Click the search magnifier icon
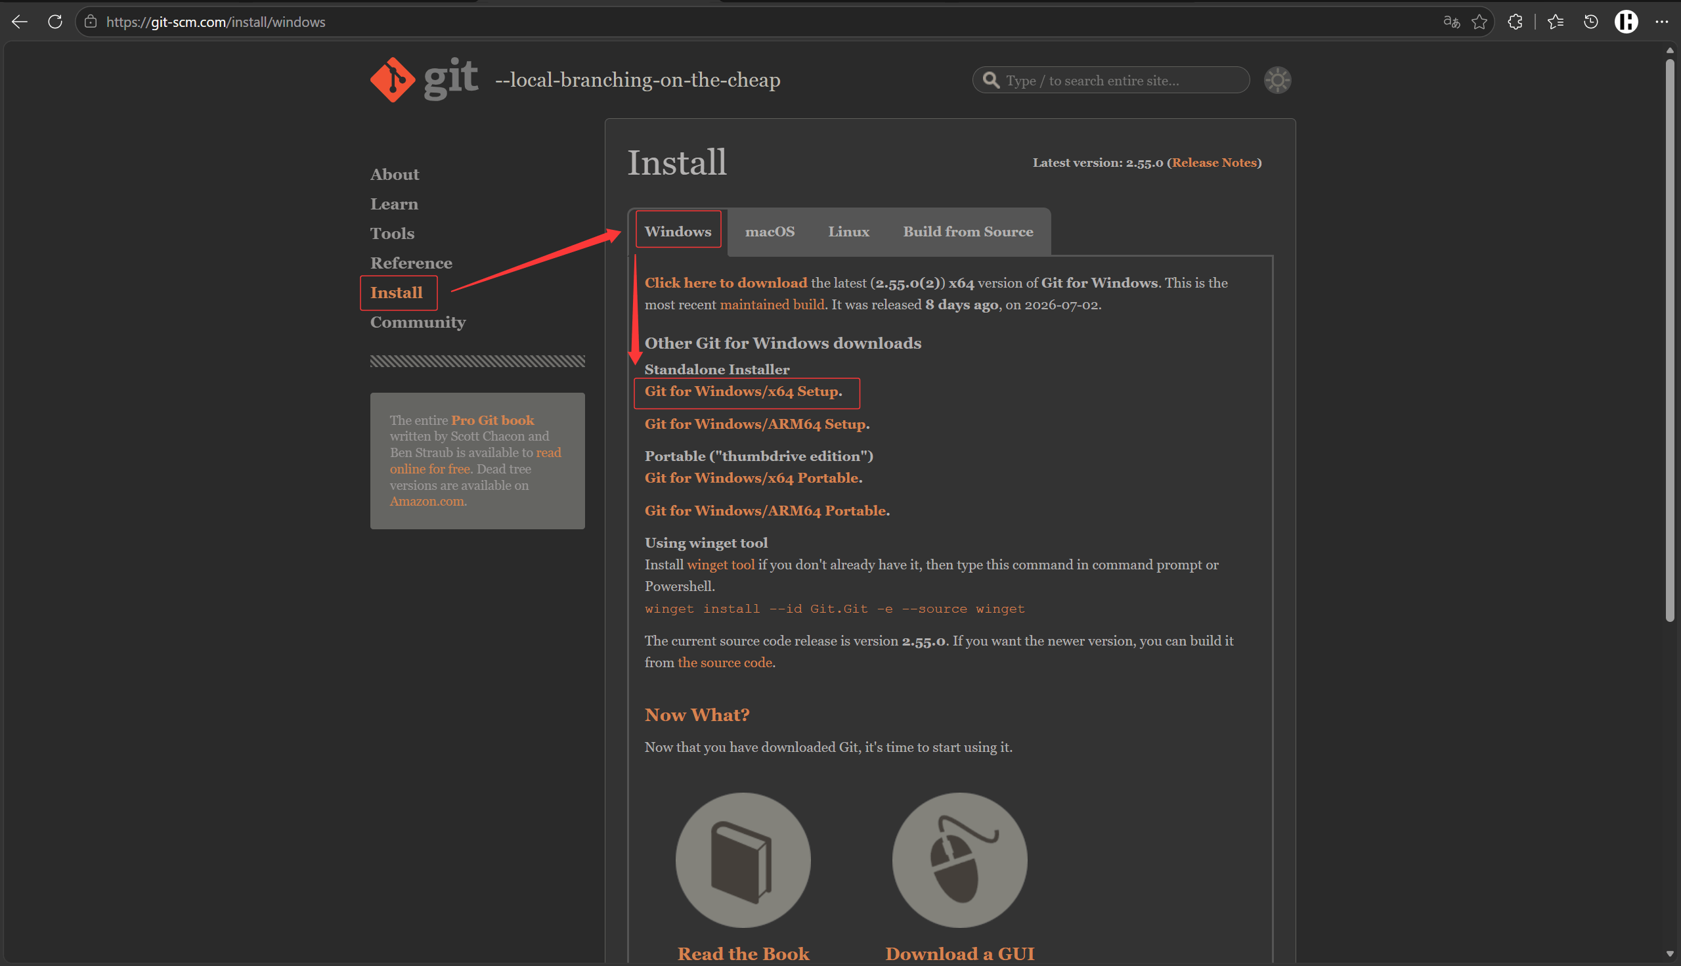The image size is (1681, 966). click(x=991, y=80)
